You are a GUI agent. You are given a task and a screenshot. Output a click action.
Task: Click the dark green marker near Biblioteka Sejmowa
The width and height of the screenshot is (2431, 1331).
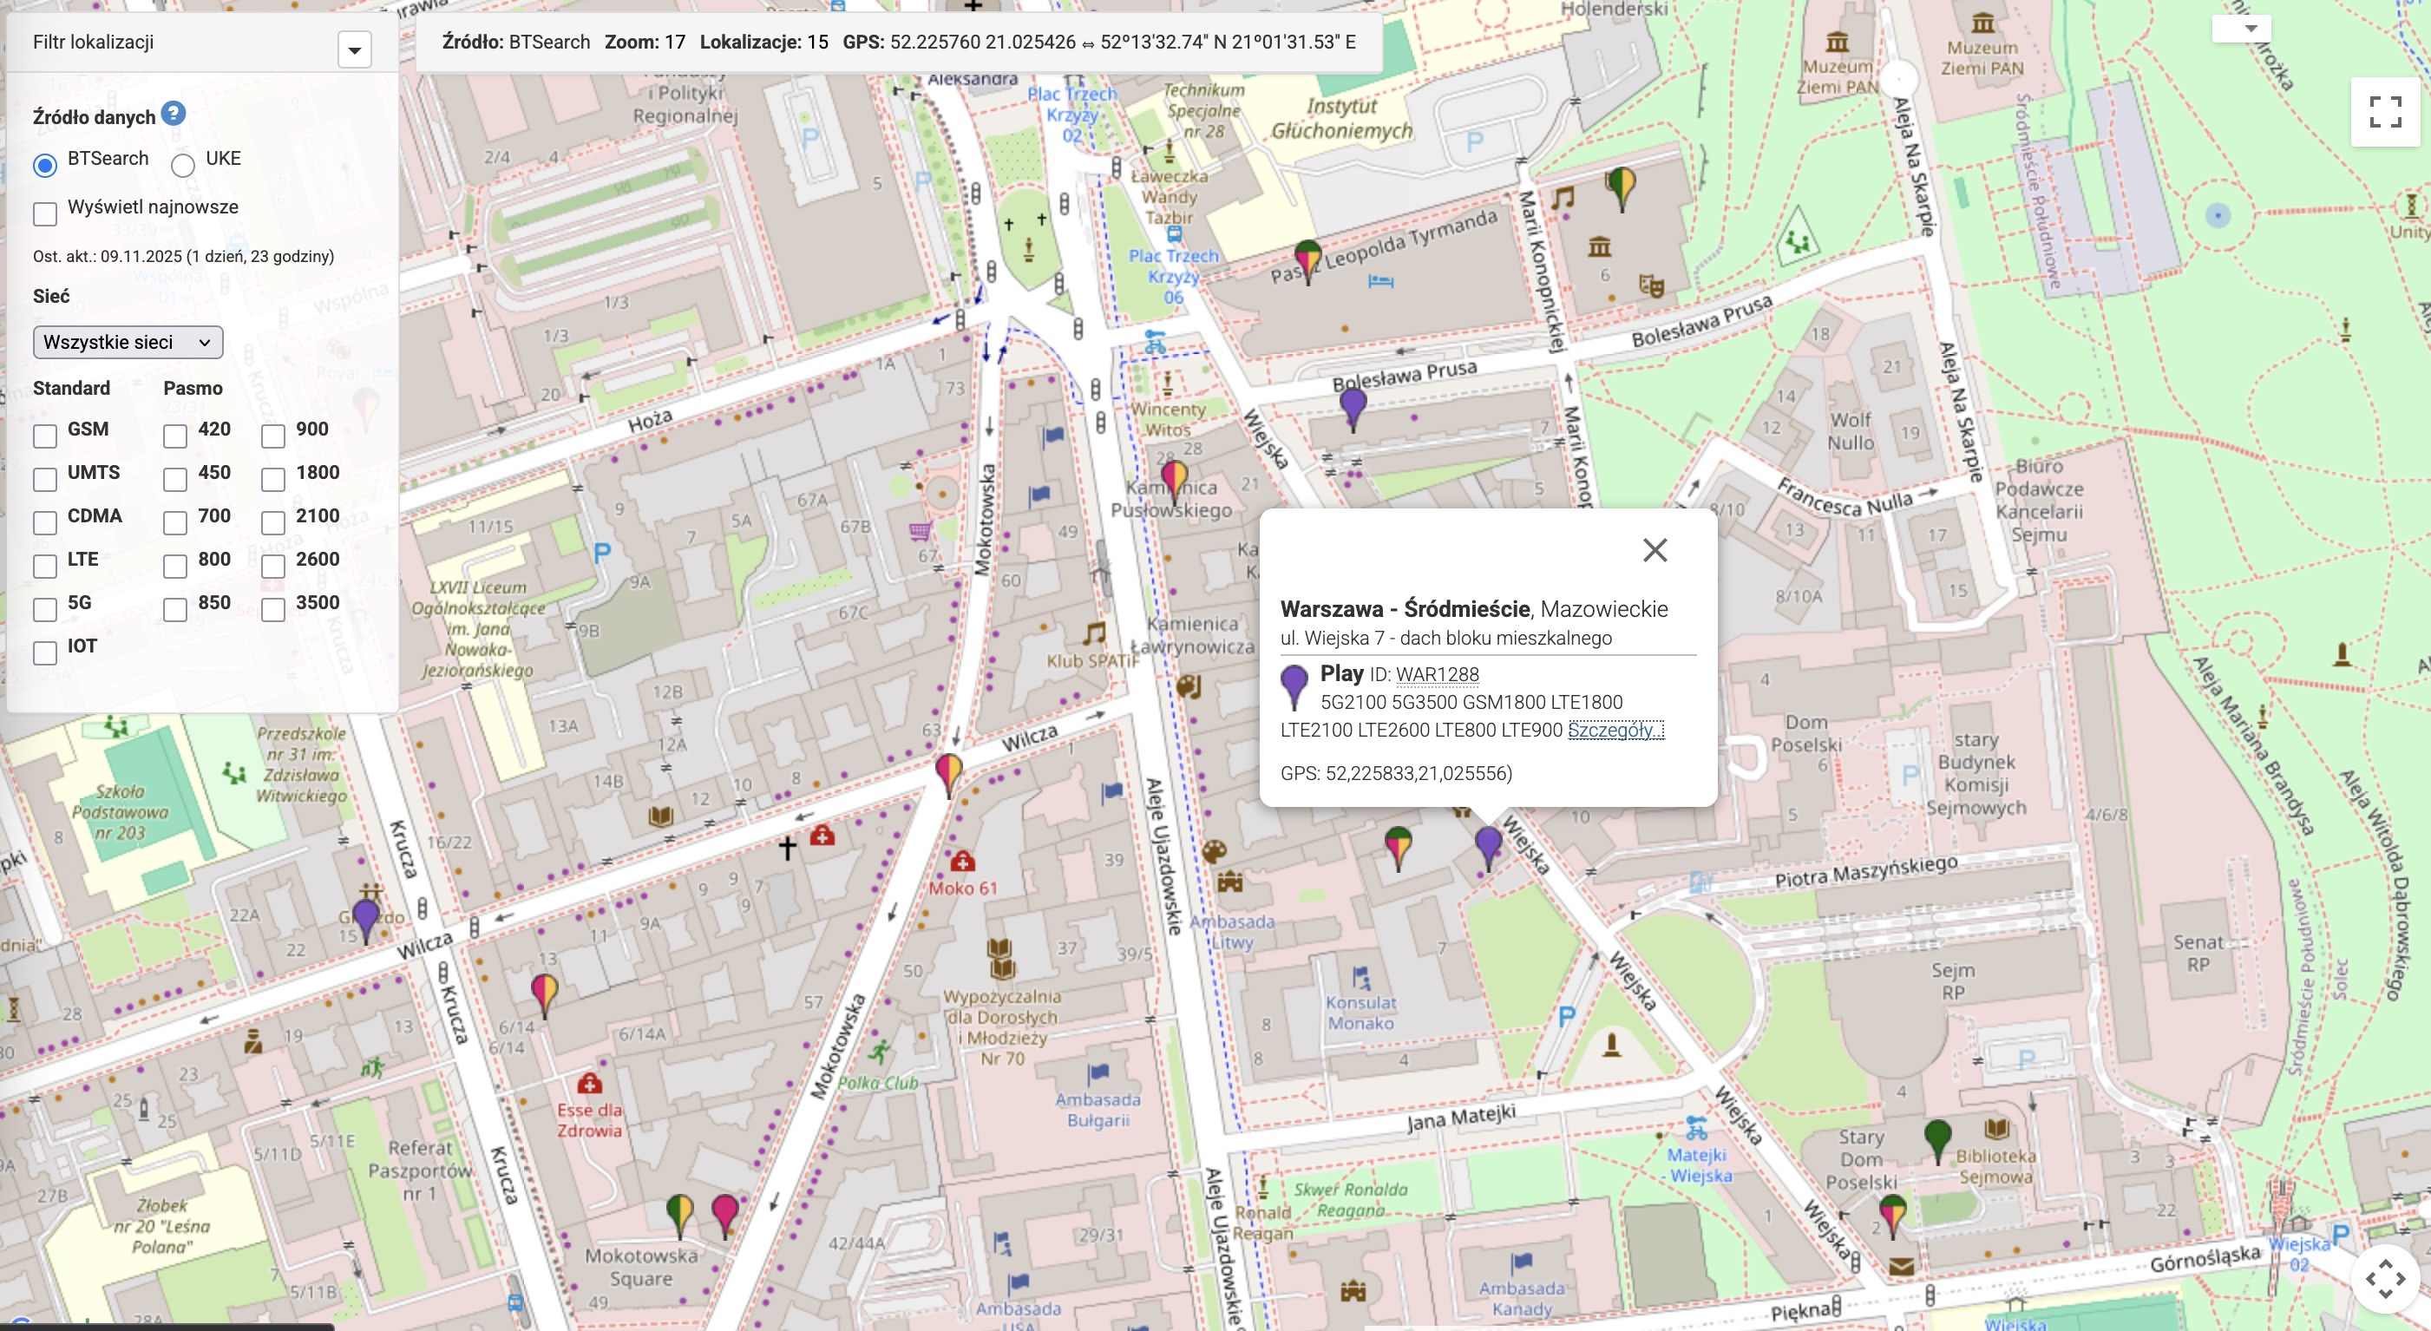[1936, 1137]
